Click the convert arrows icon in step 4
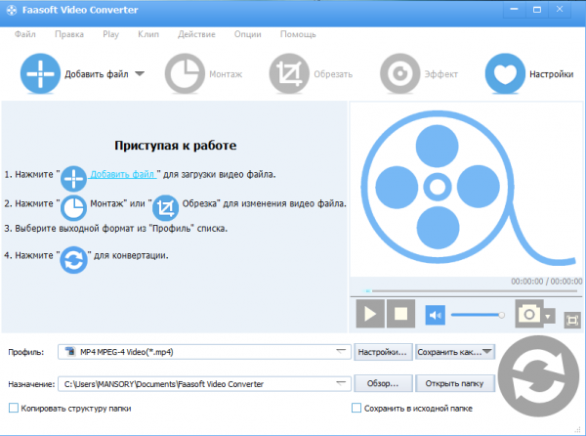The image size is (586, 436). point(73,260)
